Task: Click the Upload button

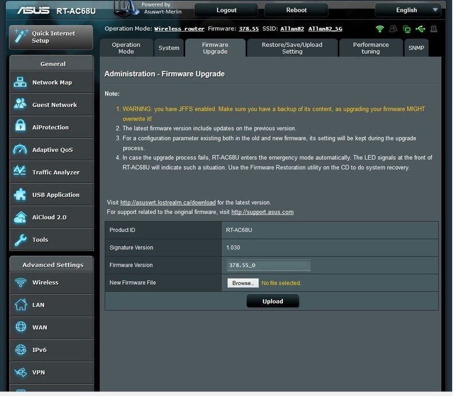Action: click(273, 301)
